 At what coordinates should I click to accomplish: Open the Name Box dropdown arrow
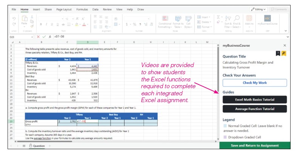pyautogui.click(x=32, y=37)
